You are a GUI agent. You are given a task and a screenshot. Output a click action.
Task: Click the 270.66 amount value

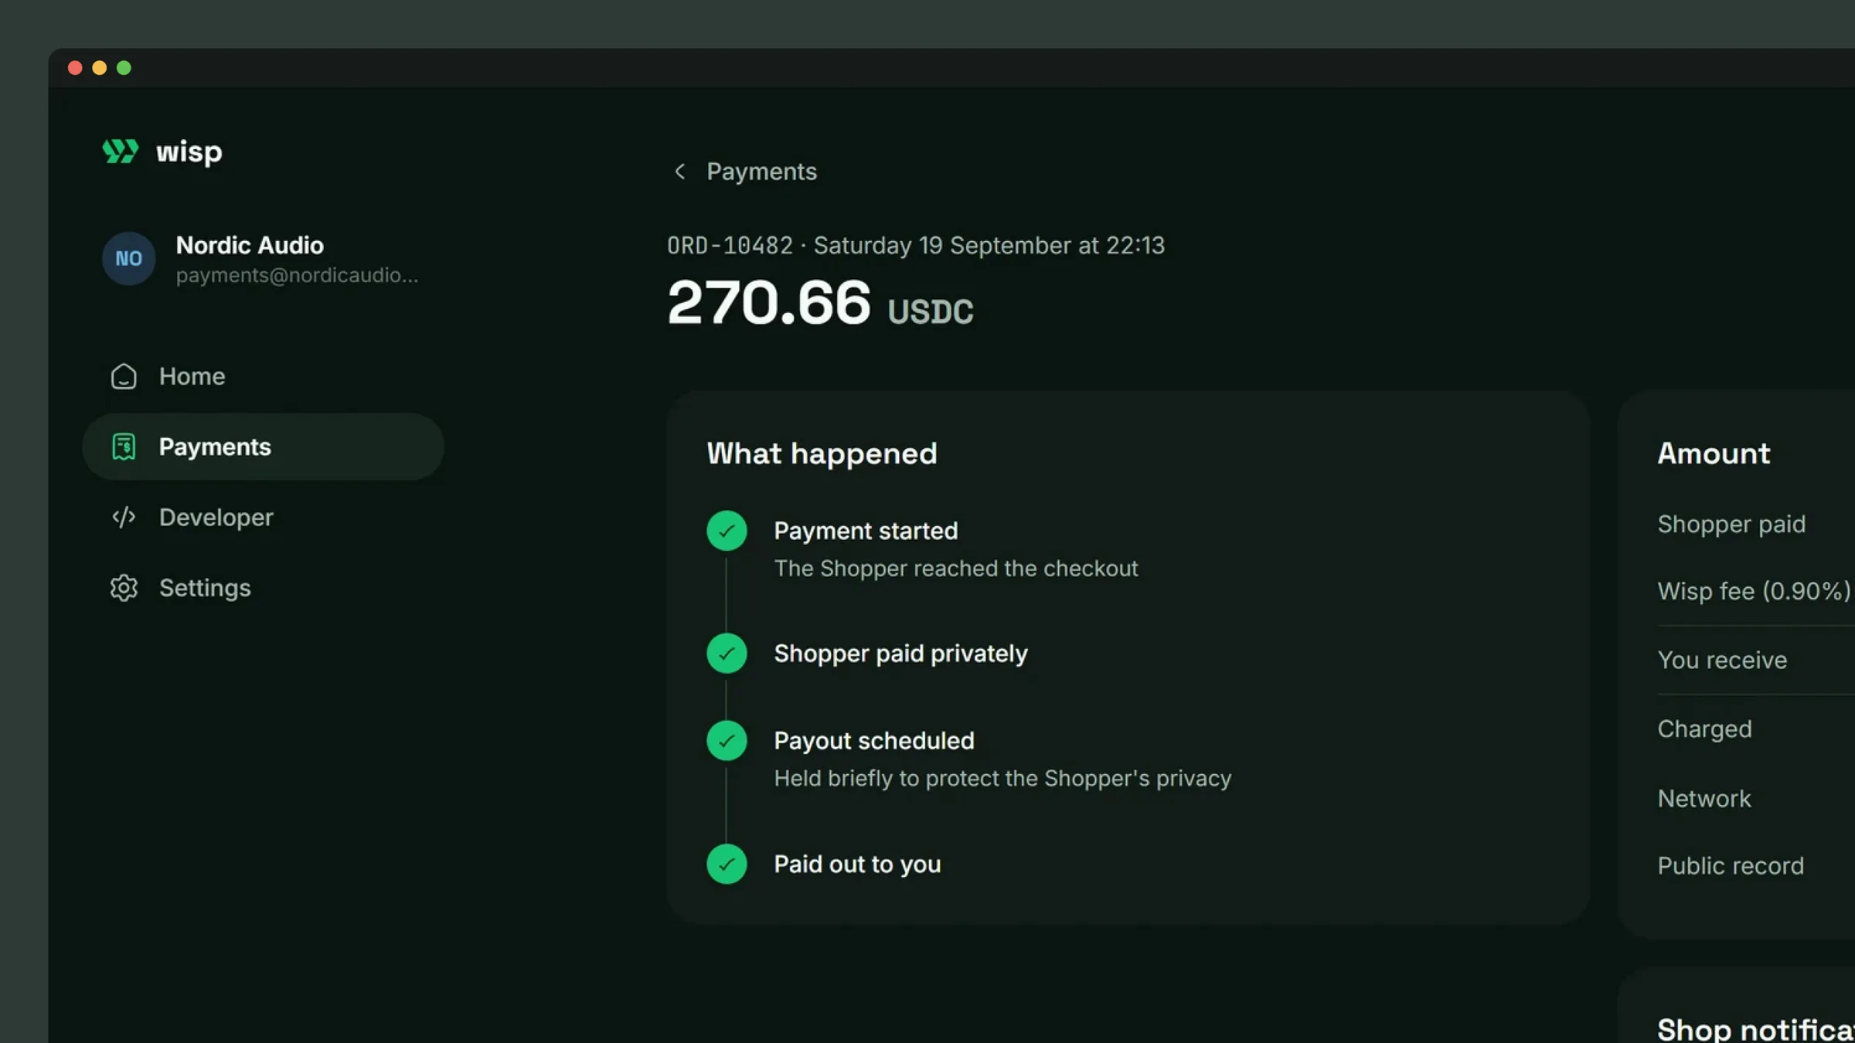769,302
